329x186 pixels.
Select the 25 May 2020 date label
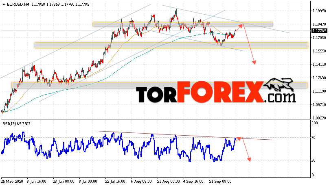[11, 182]
